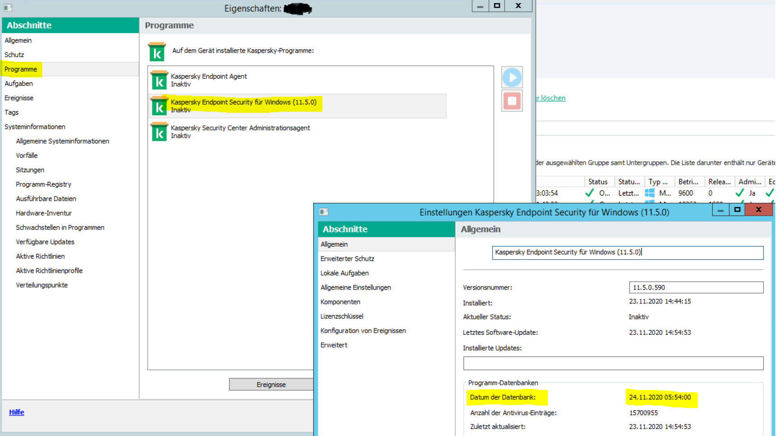Click Aktueller Status value Inaktiv
This screenshot has height=436, width=776.
point(639,317)
